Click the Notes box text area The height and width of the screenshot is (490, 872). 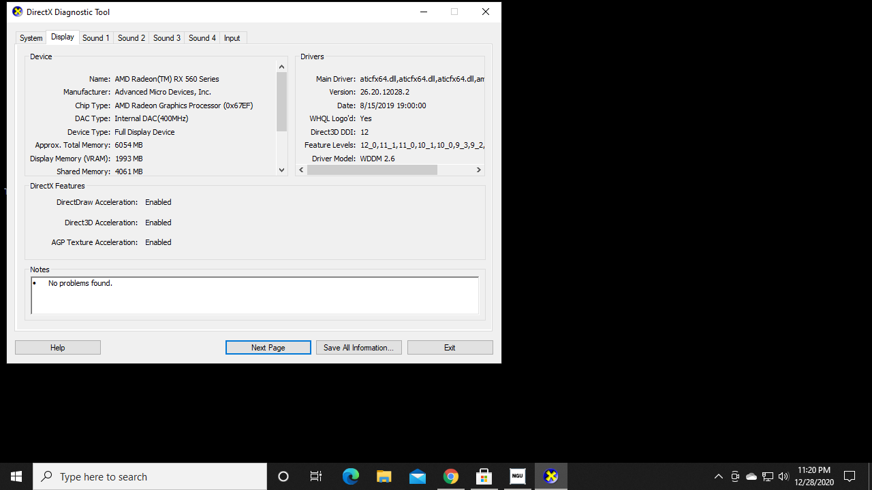[255, 295]
